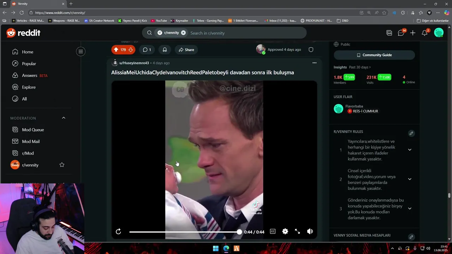
Task: Open Reddit chat with 14 notifications
Action: [x=401, y=33]
